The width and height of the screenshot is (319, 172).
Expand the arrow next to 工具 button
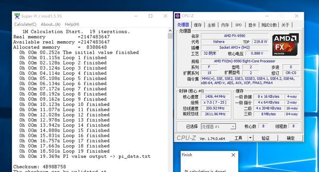pyautogui.click(x=250, y=138)
